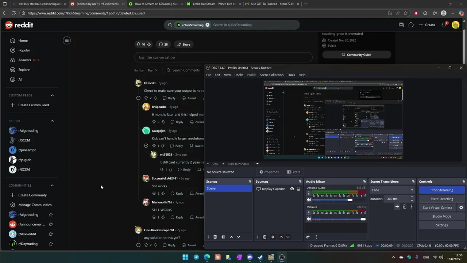The image size is (467, 263).
Task: Adjust Mic/Aux volume slider
Action: [339, 219]
